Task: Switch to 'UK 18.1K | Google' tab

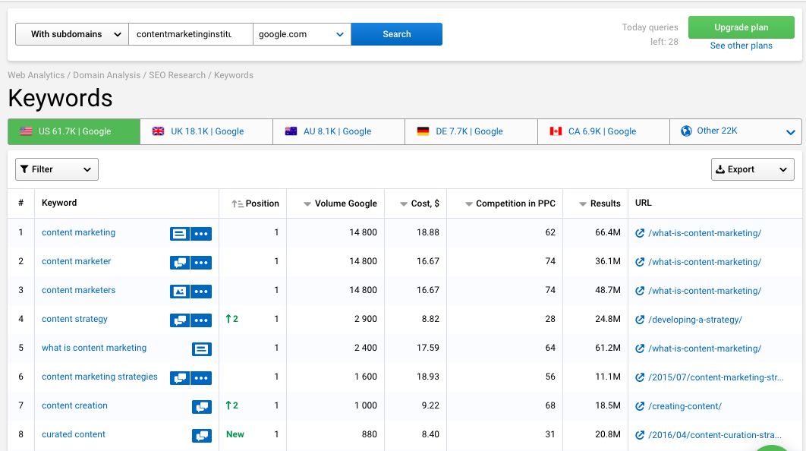Action: [206, 131]
